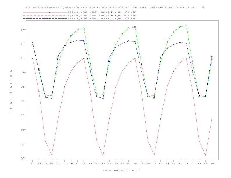Click red observed minimum marker at hour 81
Screen dimensions: 231x178
206,155
